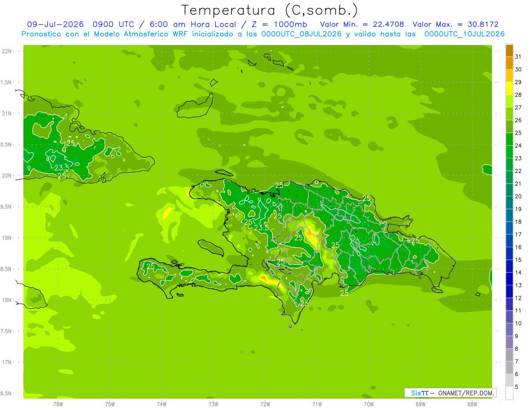This screenshot has height=410, width=530.
Task: Click the "76W" longitude label
Action: (x=58, y=404)
